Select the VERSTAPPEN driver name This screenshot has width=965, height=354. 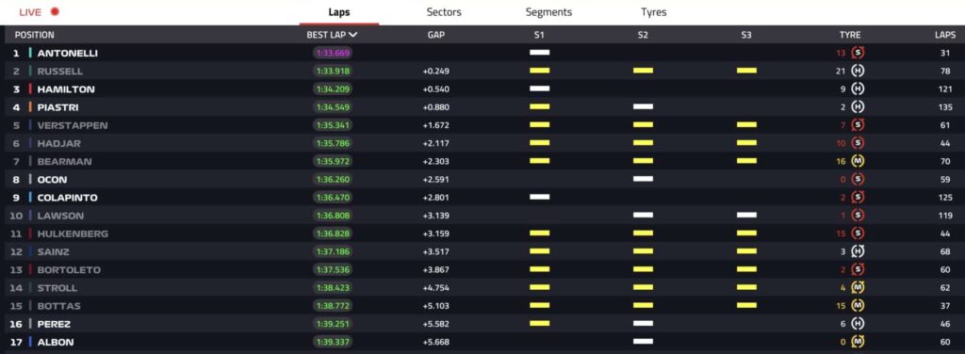coord(72,125)
